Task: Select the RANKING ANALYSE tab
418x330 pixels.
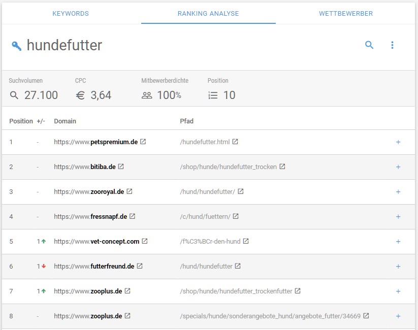Action: [208, 14]
